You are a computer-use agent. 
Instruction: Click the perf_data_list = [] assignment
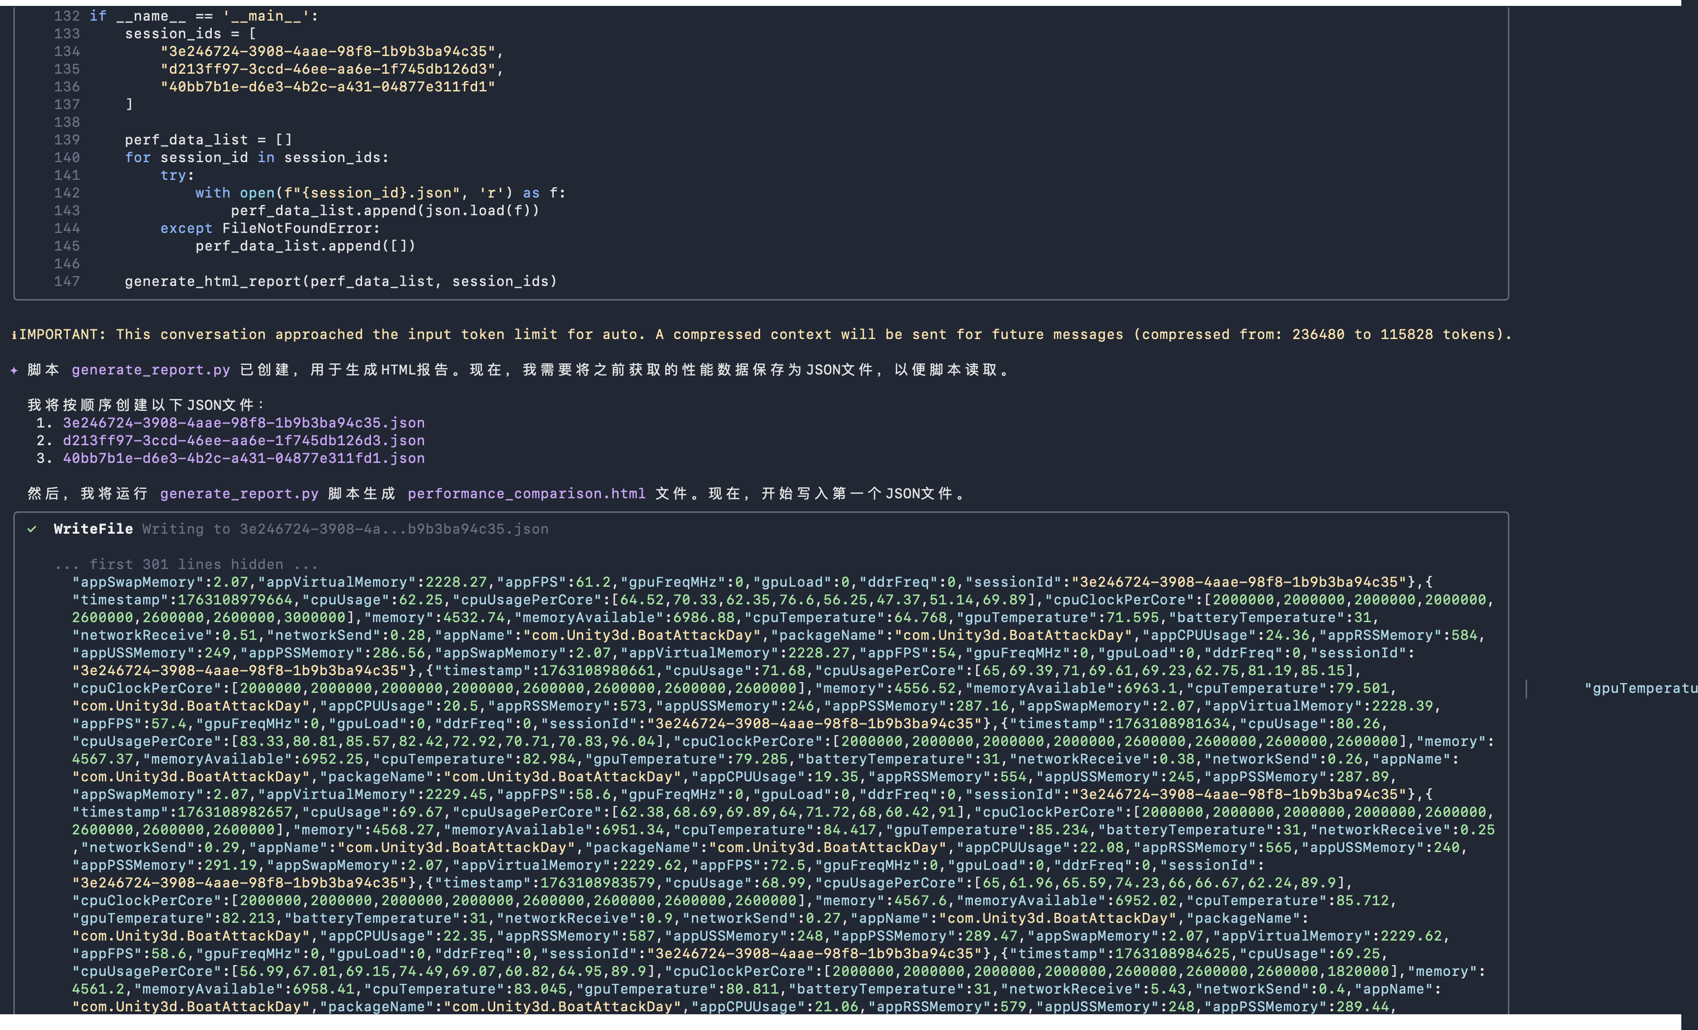pos(208,140)
